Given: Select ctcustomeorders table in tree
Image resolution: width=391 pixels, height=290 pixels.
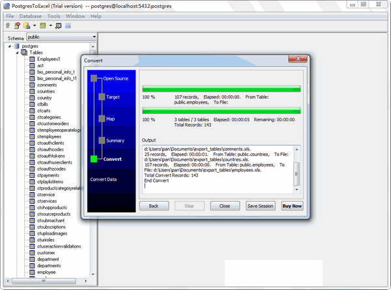Looking at the screenshot, I should (53, 124).
